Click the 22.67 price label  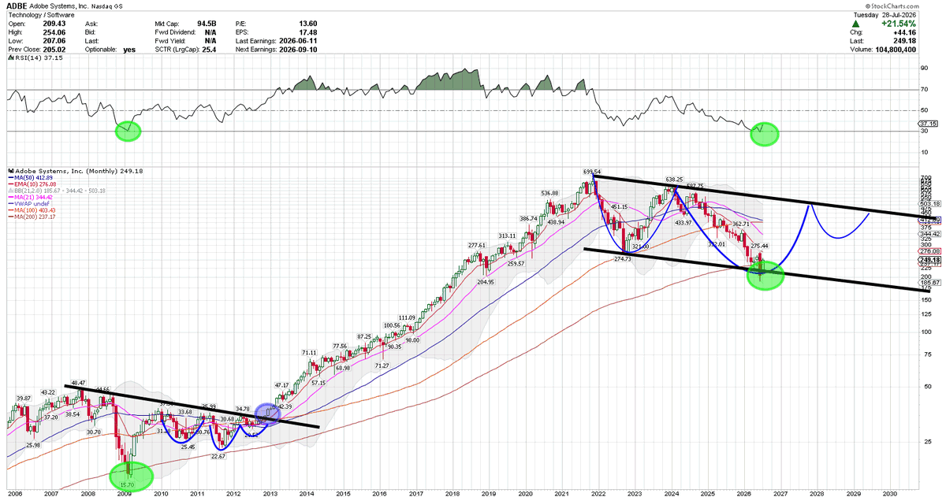(x=219, y=457)
